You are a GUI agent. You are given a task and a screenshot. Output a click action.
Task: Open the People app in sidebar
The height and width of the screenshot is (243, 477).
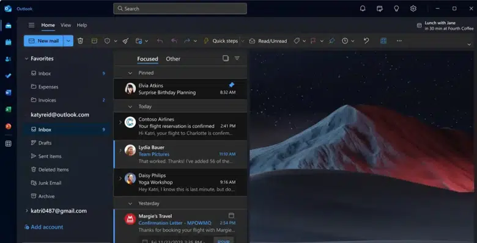[x=8, y=59]
